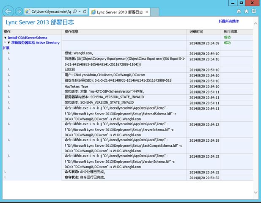Click the Lync Server 2013 部署日志 heading
The height and width of the screenshot is (203, 261).
[x=40, y=22]
